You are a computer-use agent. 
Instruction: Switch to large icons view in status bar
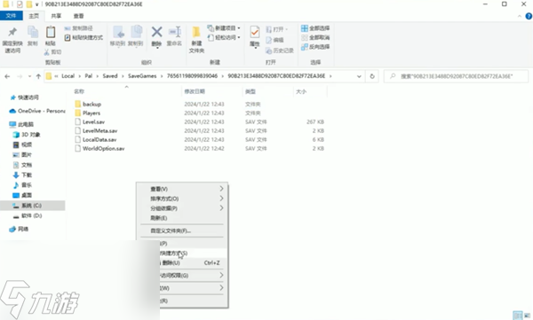point(527,316)
